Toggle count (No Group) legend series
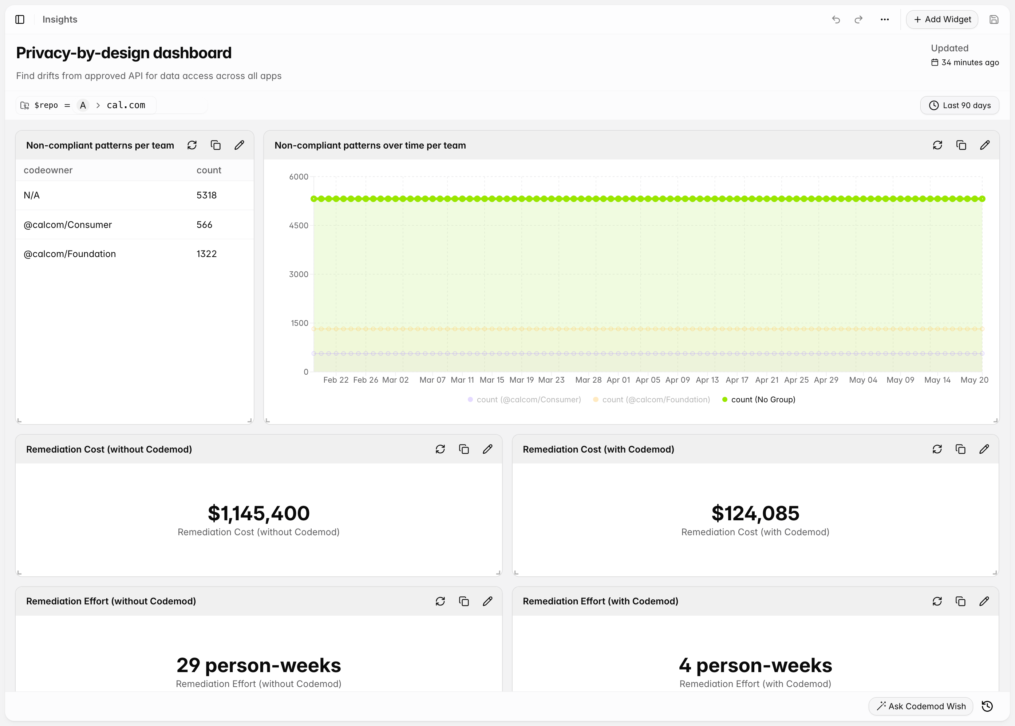Viewport: 1015px width, 726px height. [759, 400]
